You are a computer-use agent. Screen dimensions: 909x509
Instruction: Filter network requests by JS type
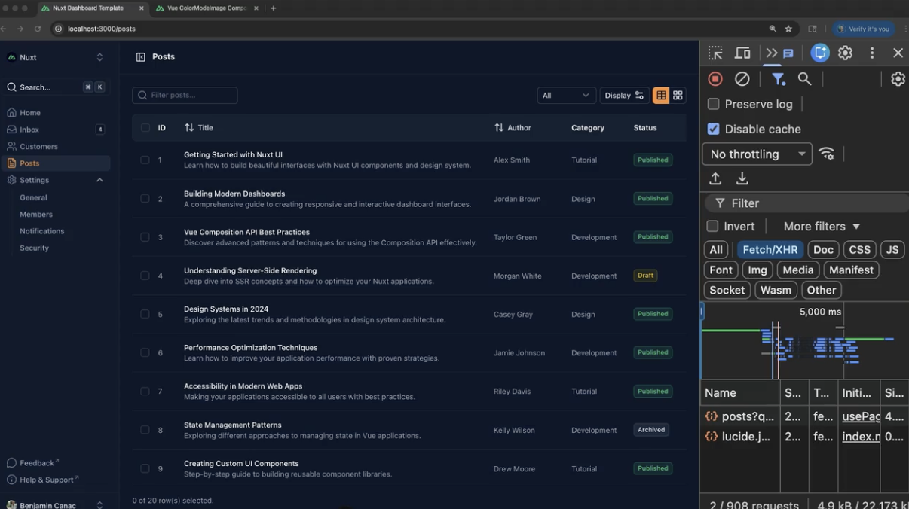tap(892, 250)
